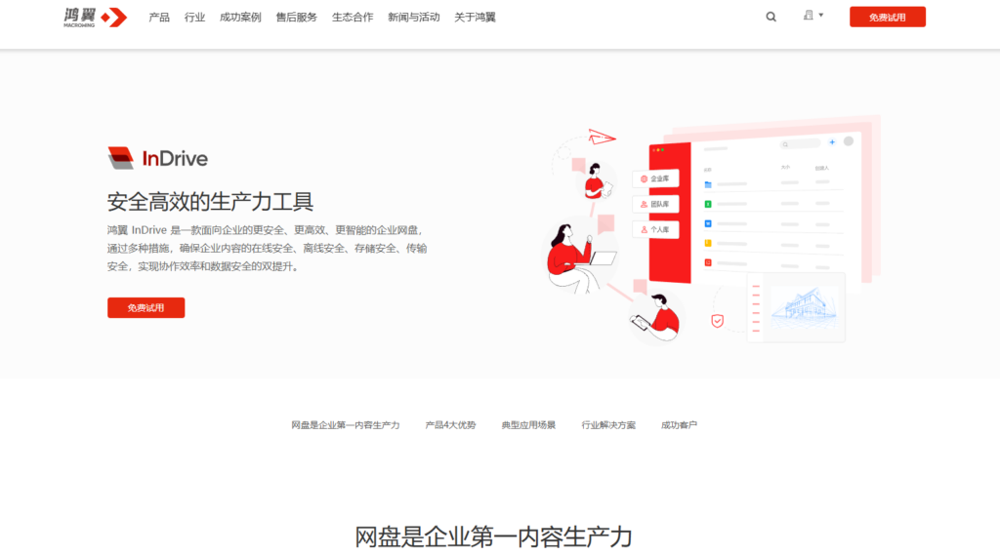Screen dimensions: 1000x555
Task: Select the 典型应用场景 anchor link
Action: (x=528, y=425)
